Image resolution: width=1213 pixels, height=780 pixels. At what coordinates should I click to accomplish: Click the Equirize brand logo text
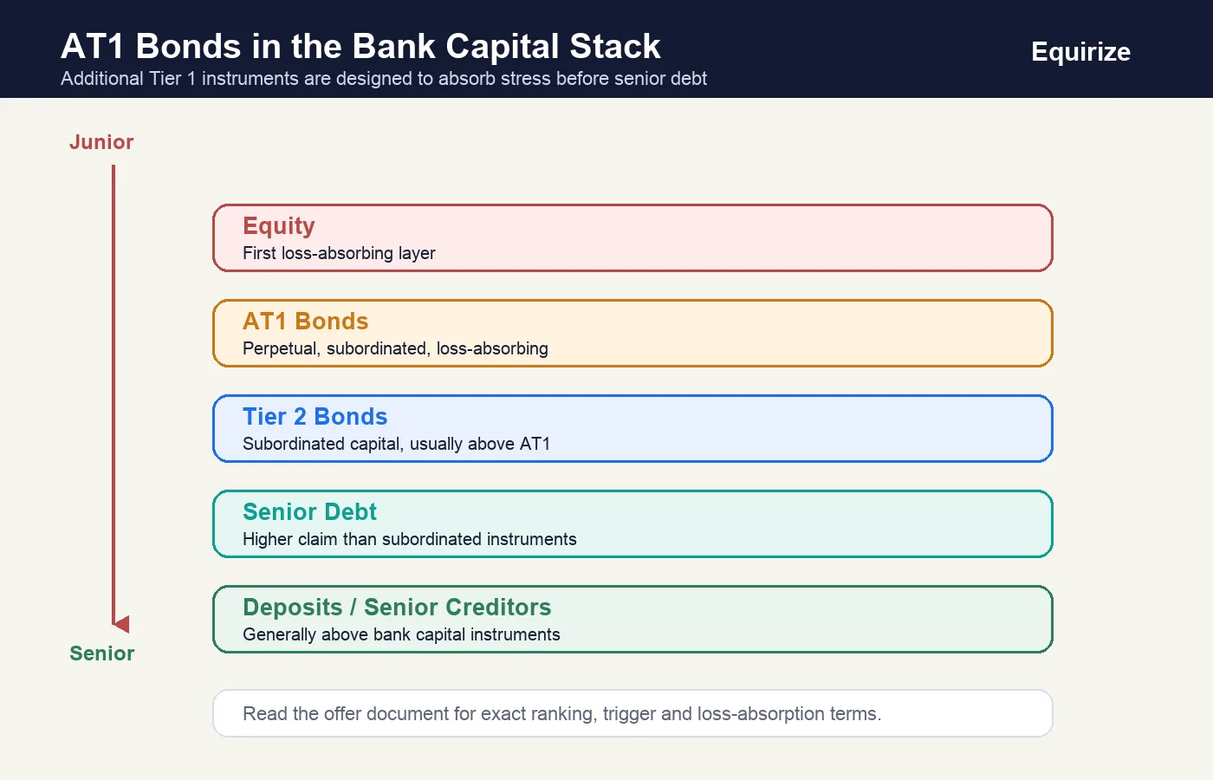click(x=1080, y=52)
